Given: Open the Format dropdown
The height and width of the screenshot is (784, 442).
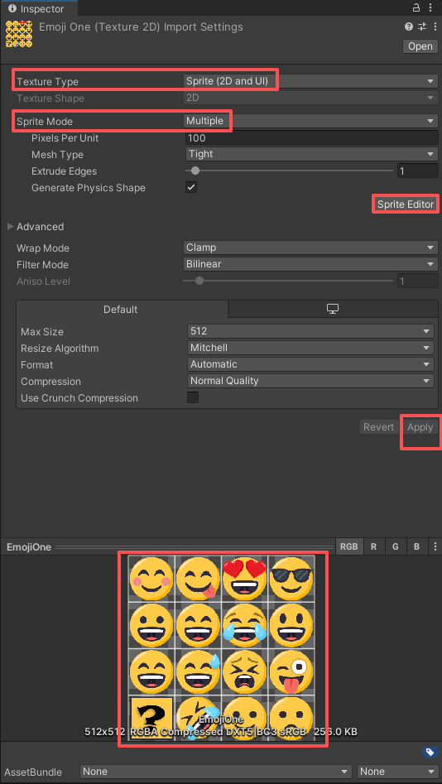Looking at the screenshot, I should click(310, 364).
